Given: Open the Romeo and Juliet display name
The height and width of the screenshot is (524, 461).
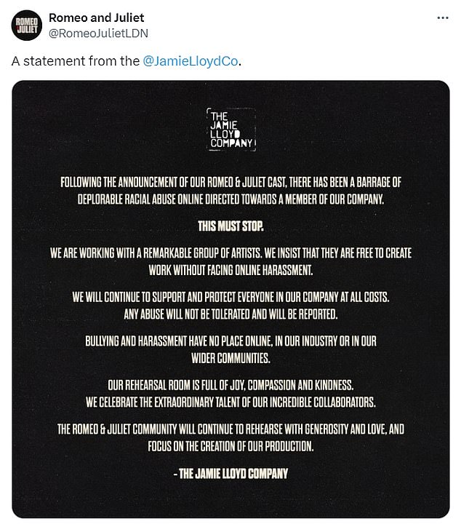Looking at the screenshot, I should [x=96, y=17].
